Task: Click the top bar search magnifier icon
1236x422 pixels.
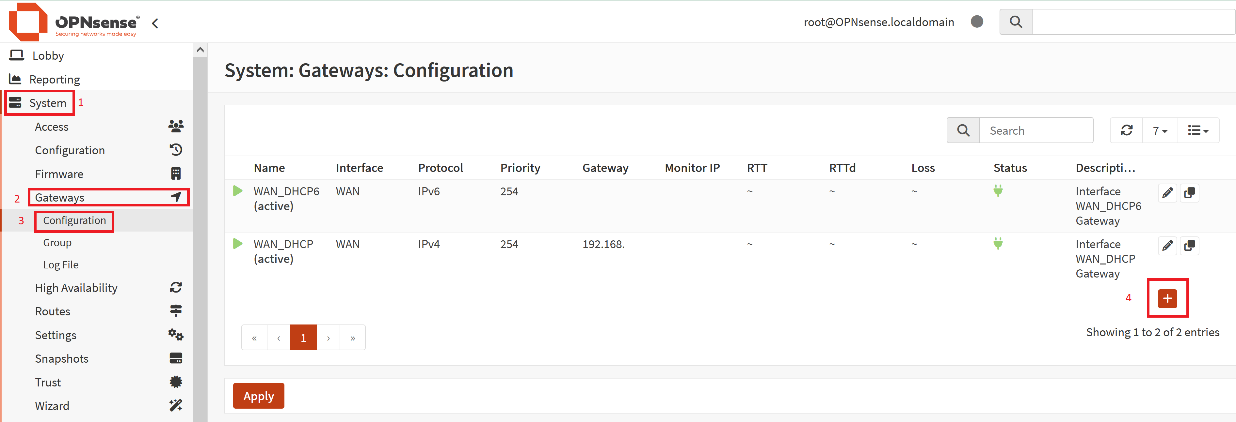Action: (1015, 22)
